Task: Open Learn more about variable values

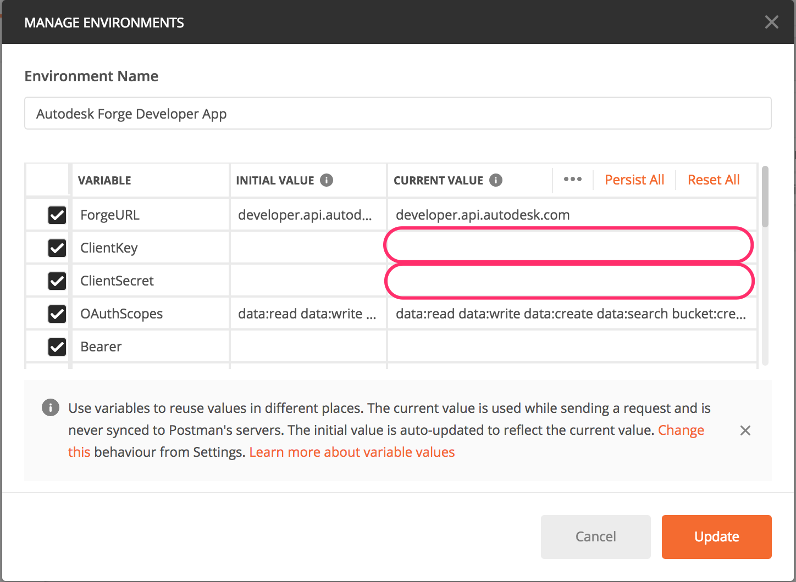Action: [352, 452]
